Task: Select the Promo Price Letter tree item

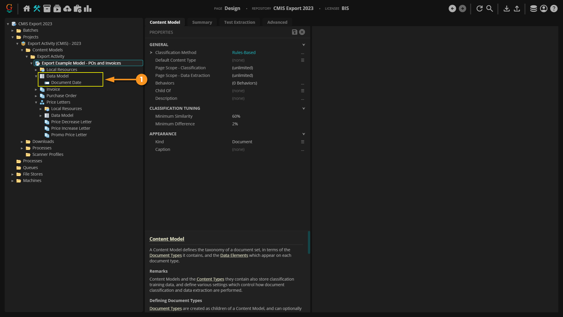Action: coord(69,135)
